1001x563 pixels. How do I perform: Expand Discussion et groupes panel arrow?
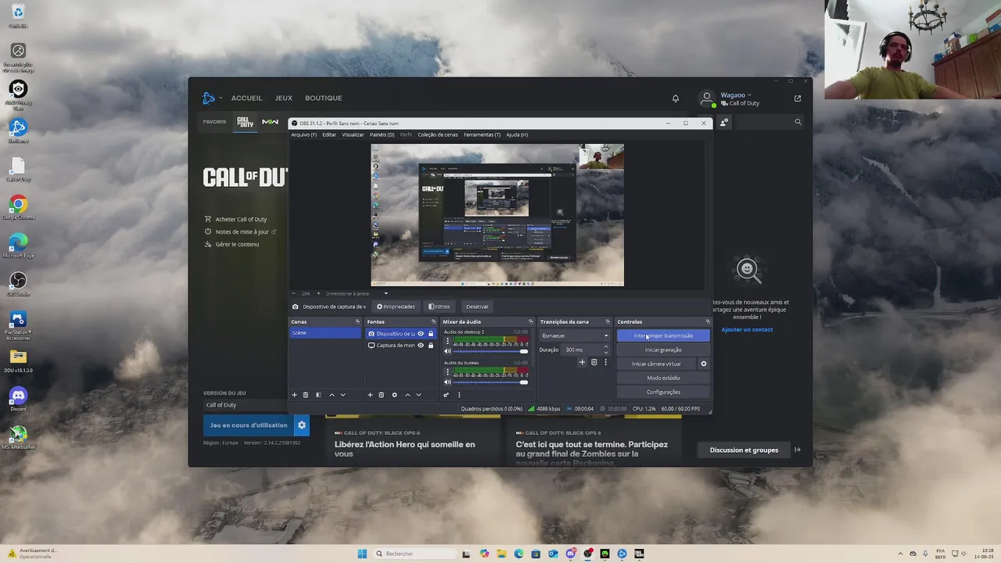pos(798,450)
